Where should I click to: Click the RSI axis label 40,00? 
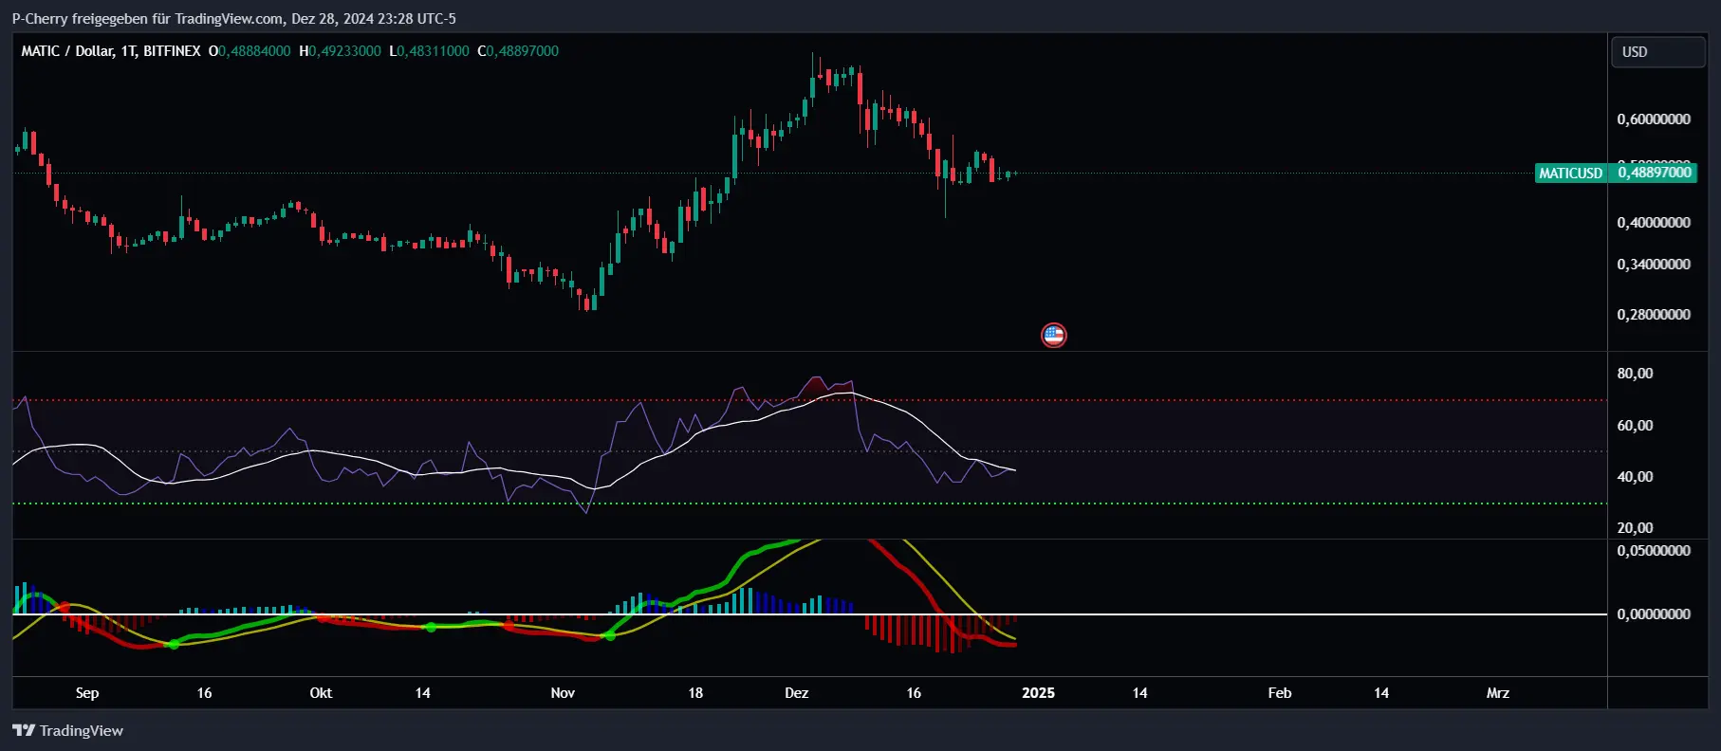[x=1635, y=477]
